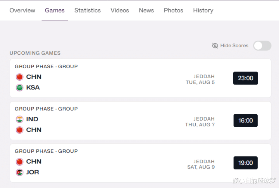The width and height of the screenshot is (279, 188).
Task: Click China flag icon in Saudi Arabia game
Action: [x=19, y=77]
